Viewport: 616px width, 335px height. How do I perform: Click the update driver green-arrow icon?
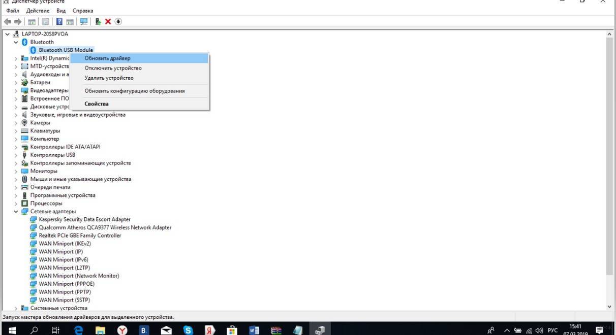pyautogui.click(x=98, y=21)
